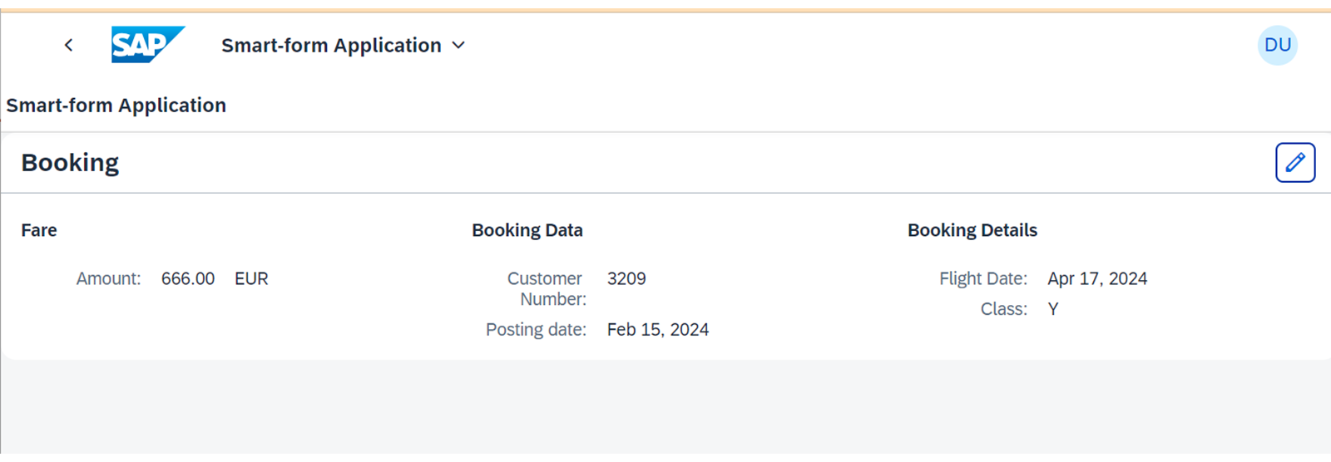Image resolution: width=1331 pixels, height=462 pixels.
Task: Click the Posting date Feb 15, 2024
Action: pos(658,330)
